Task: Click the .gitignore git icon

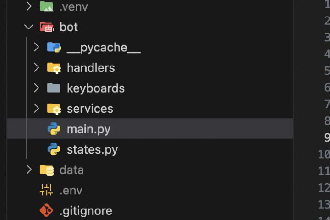Action: pyautogui.click(x=46, y=211)
